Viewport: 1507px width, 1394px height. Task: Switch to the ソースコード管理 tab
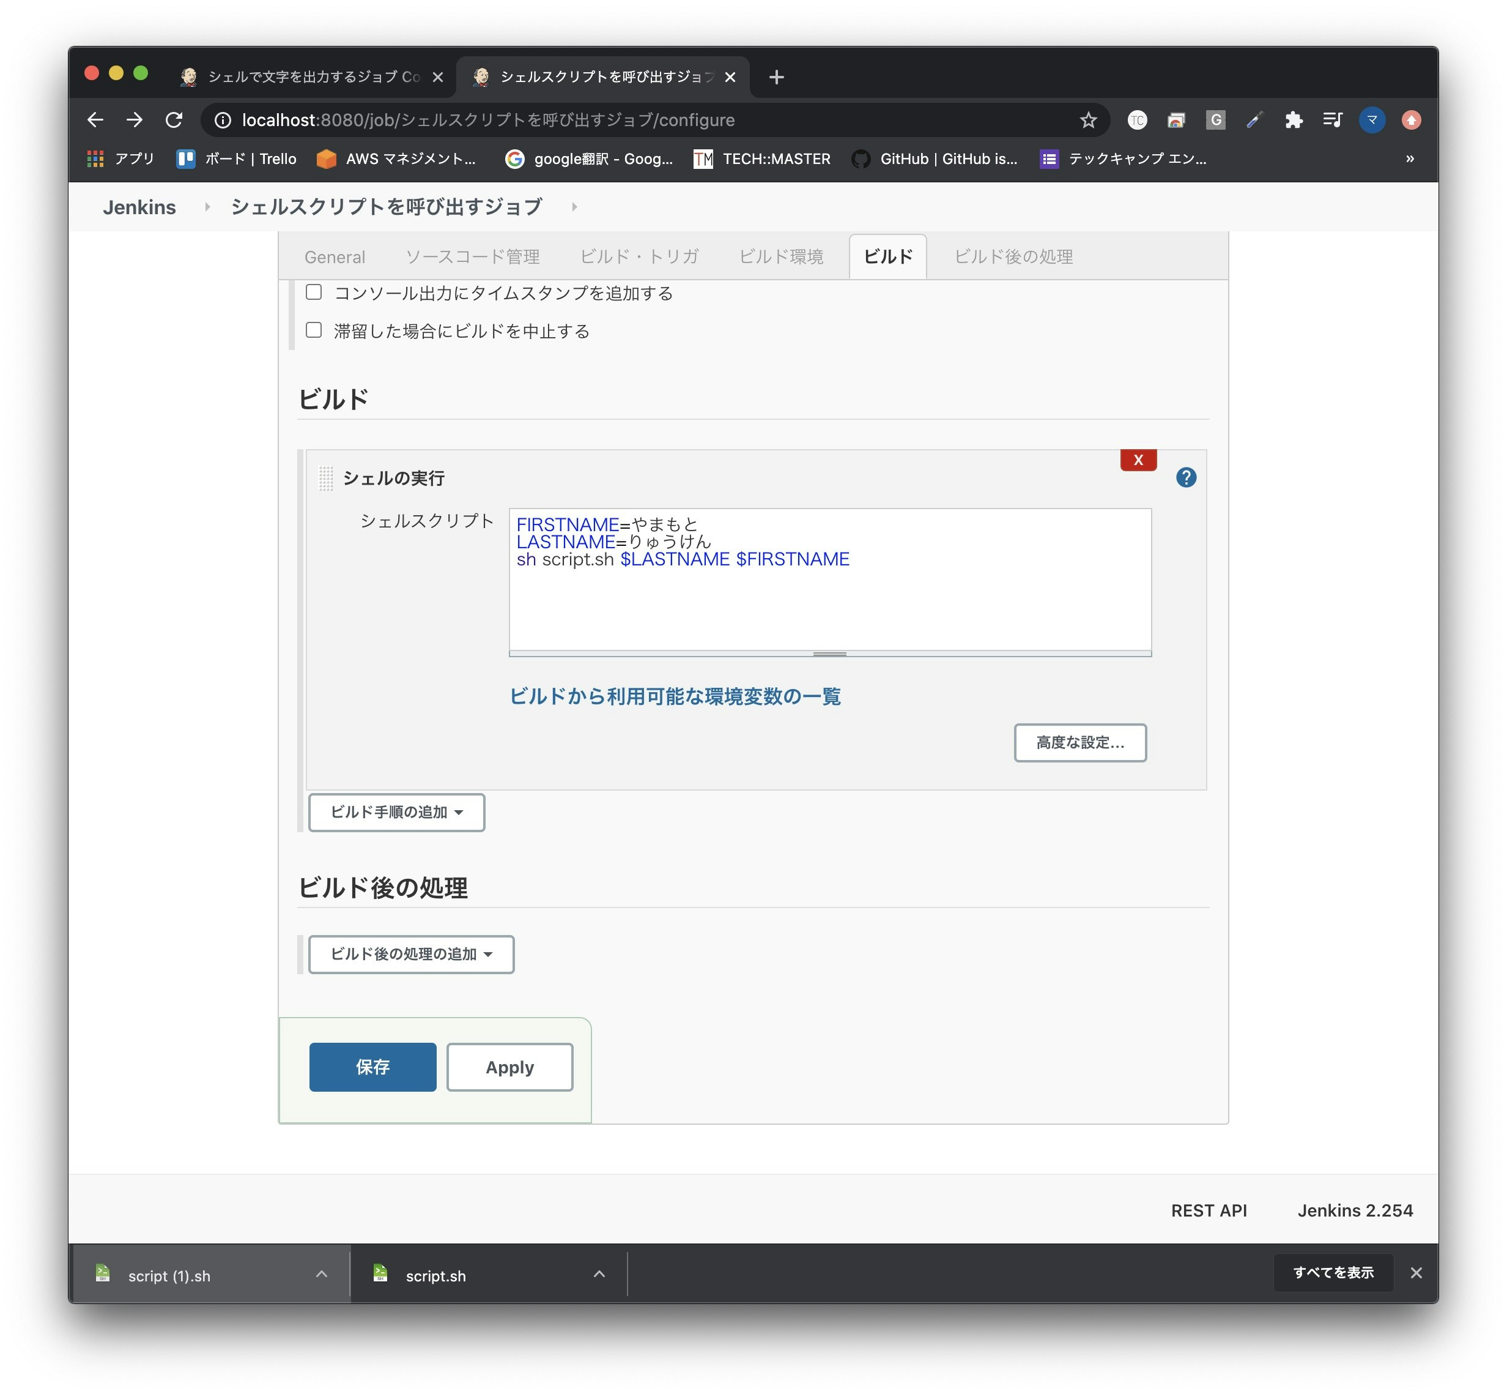point(472,257)
